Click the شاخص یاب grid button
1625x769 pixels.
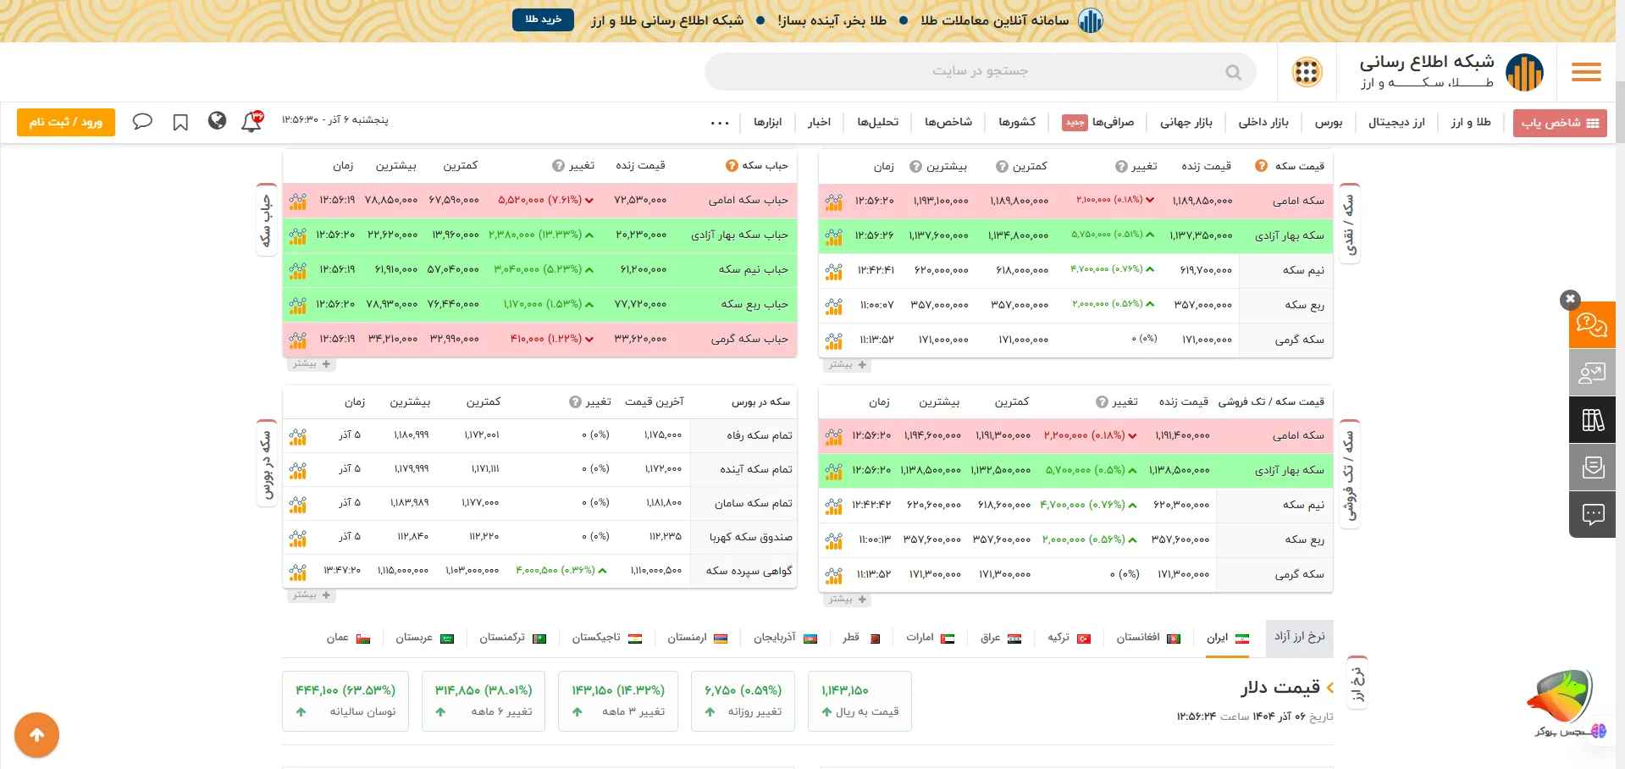[x=1560, y=122]
